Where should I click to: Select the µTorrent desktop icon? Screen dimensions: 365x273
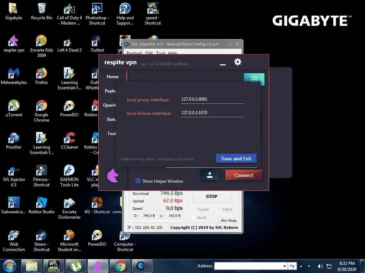[14, 108]
